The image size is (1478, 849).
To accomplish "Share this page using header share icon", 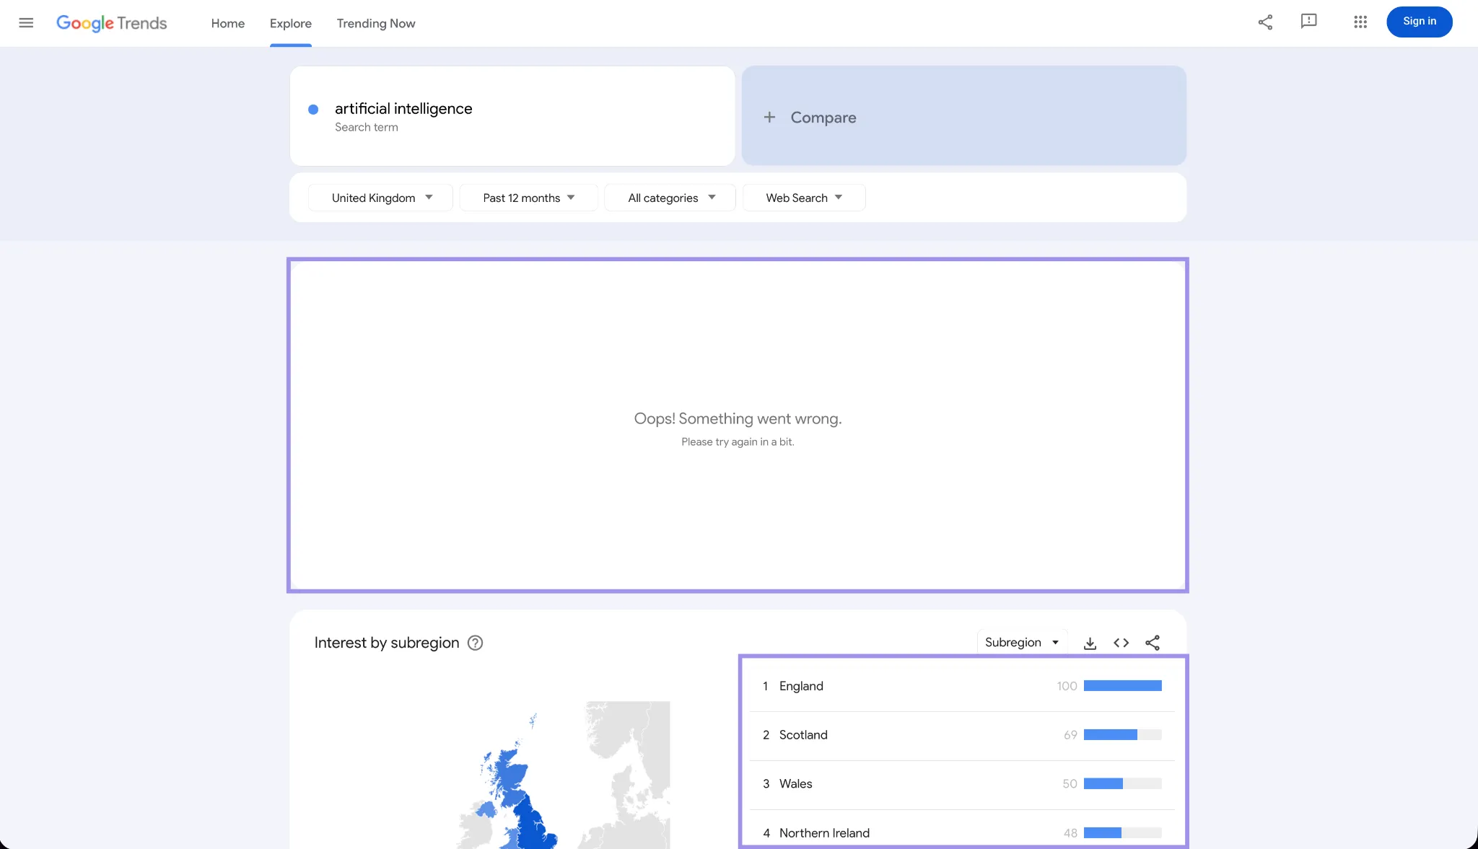I will point(1265,22).
